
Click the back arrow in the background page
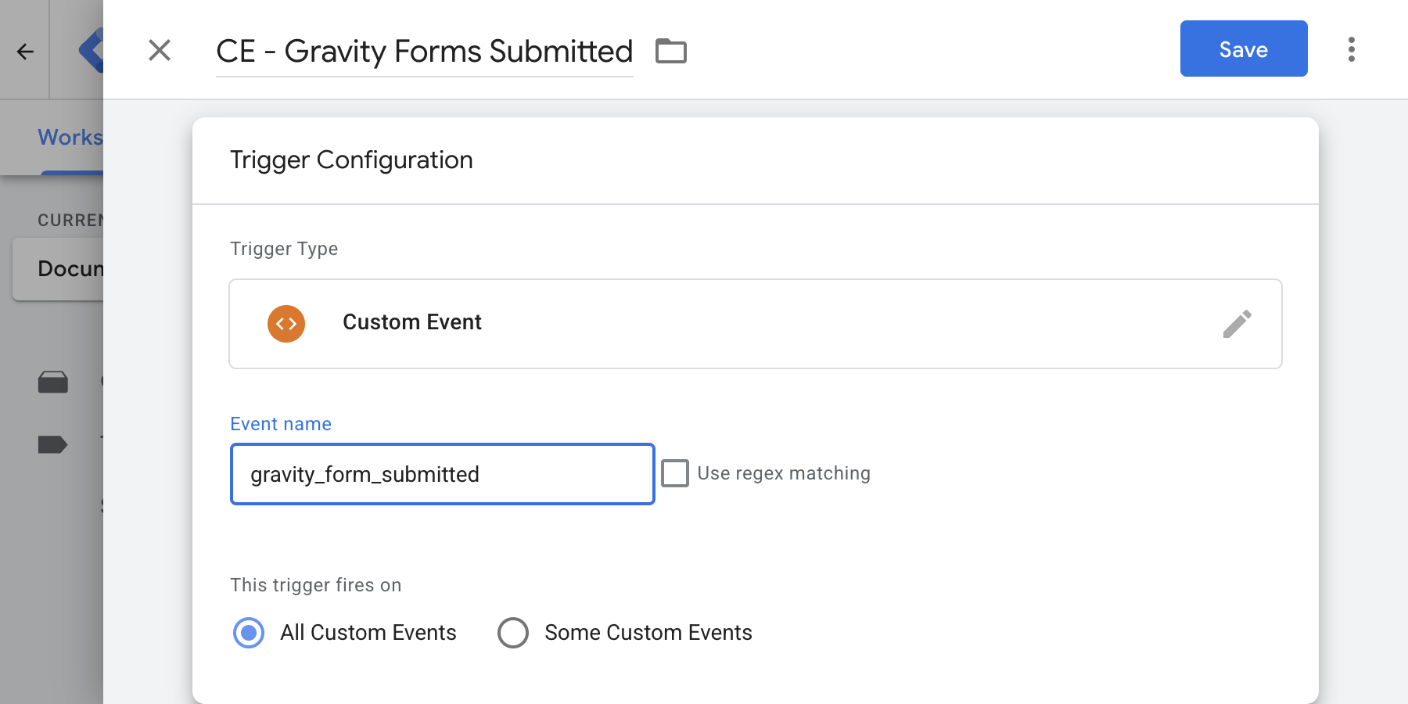25,52
